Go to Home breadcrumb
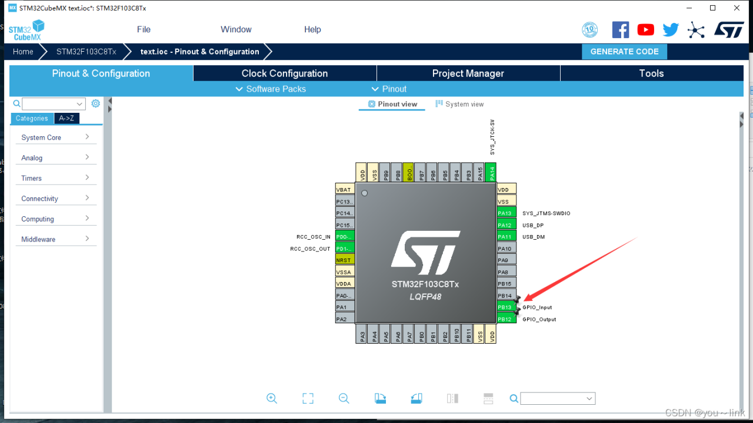The height and width of the screenshot is (423, 753). [x=24, y=52]
